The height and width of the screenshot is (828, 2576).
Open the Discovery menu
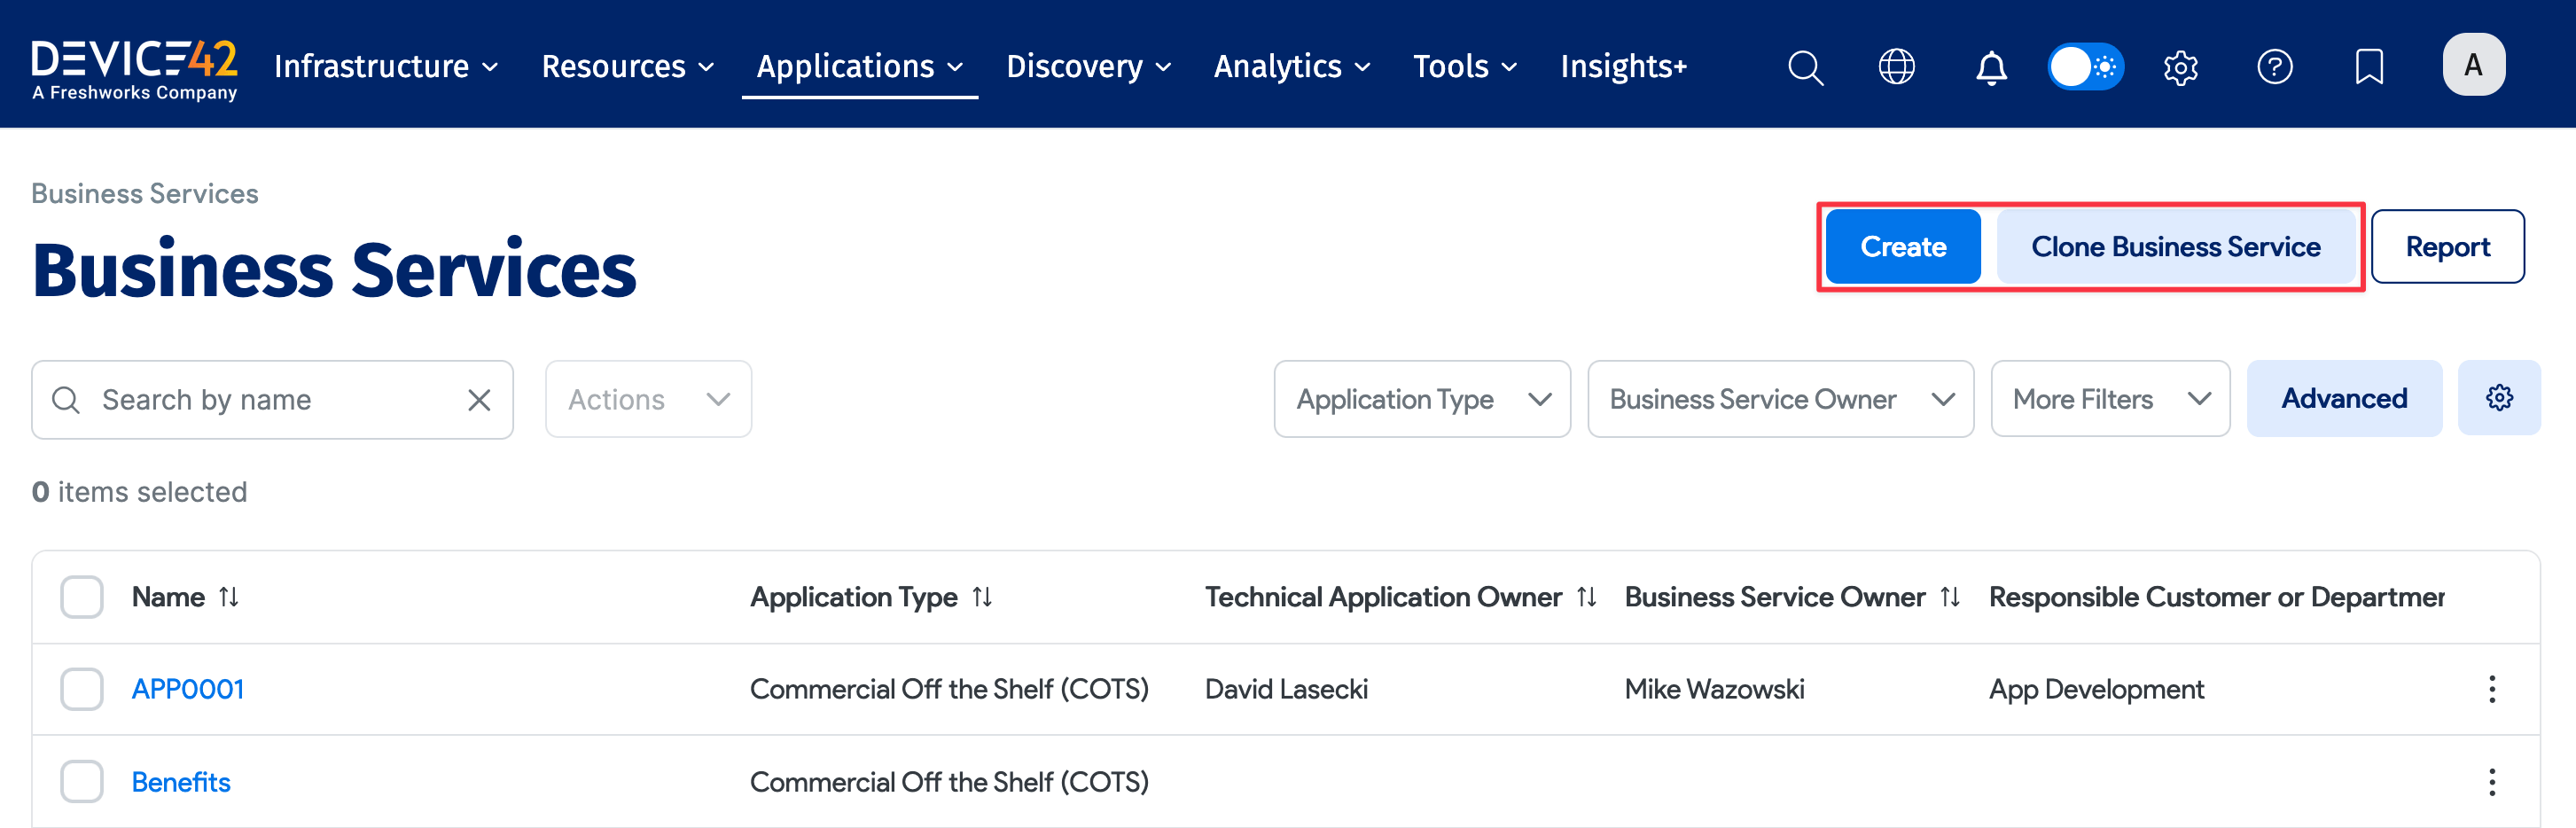coord(1088,66)
